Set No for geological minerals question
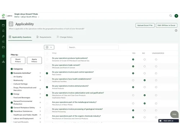180x135 pixels. click(145, 110)
